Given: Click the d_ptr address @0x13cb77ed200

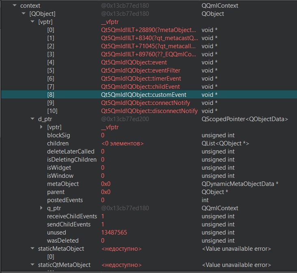Looking at the screenshot, I should click(125, 119).
